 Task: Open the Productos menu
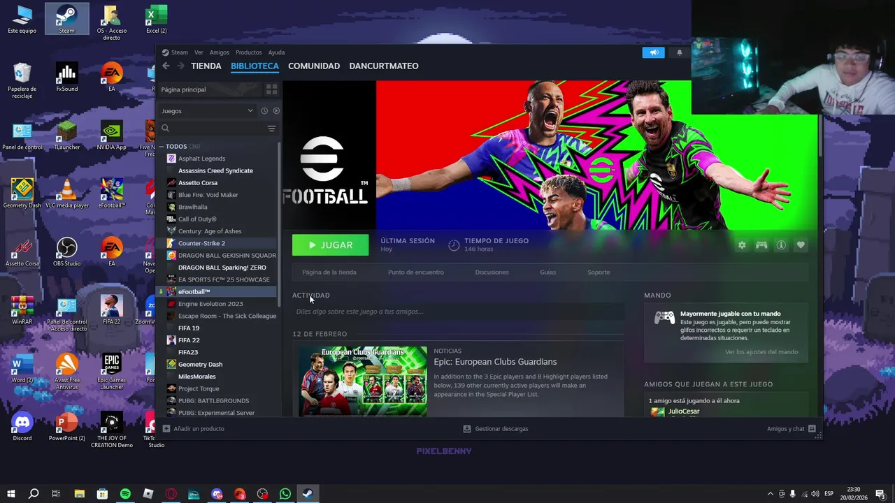pyautogui.click(x=248, y=52)
